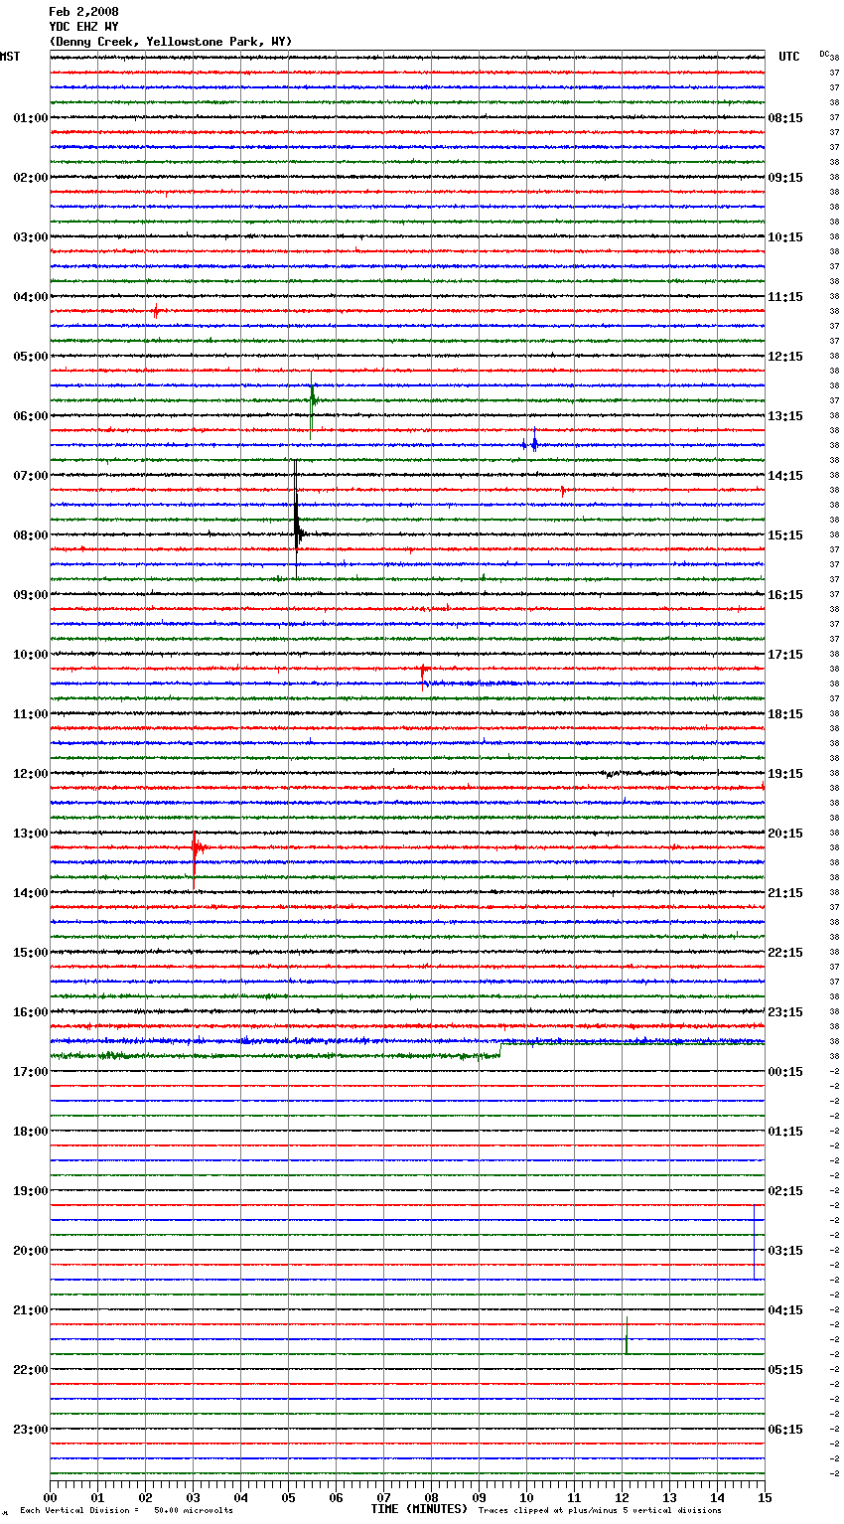Viewport: 844px width, 1524px height.
Task: Click the '12:00' MST time label
Action: [x=31, y=774]
